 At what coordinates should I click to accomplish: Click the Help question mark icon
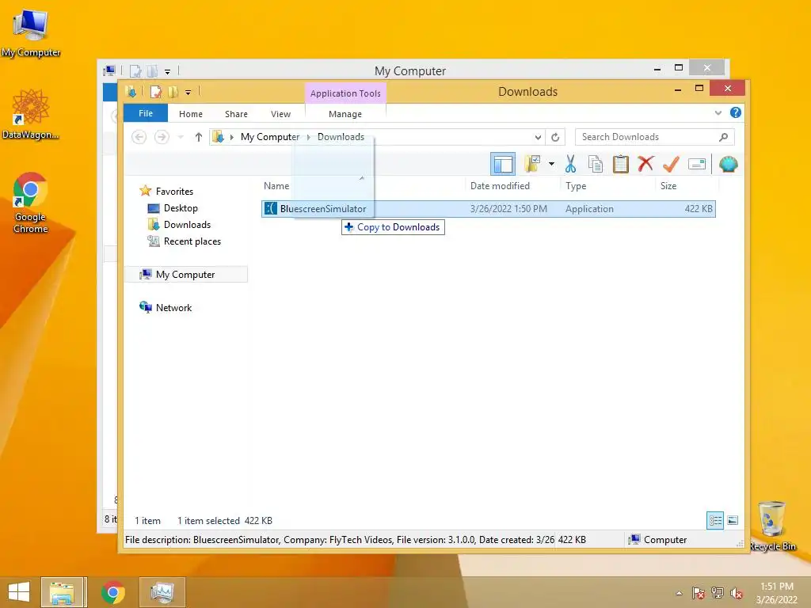click(x=736, y=112)
